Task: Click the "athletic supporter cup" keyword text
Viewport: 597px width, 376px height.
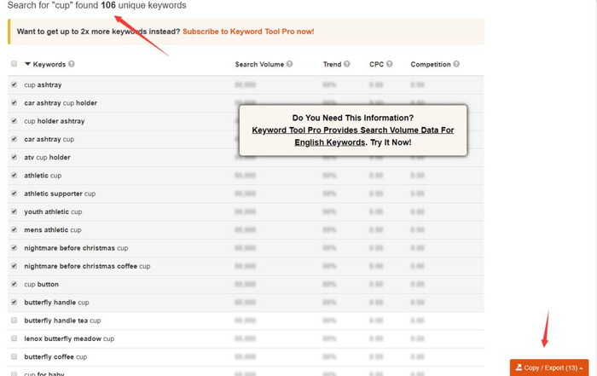Action: click(x=60, y=194)
